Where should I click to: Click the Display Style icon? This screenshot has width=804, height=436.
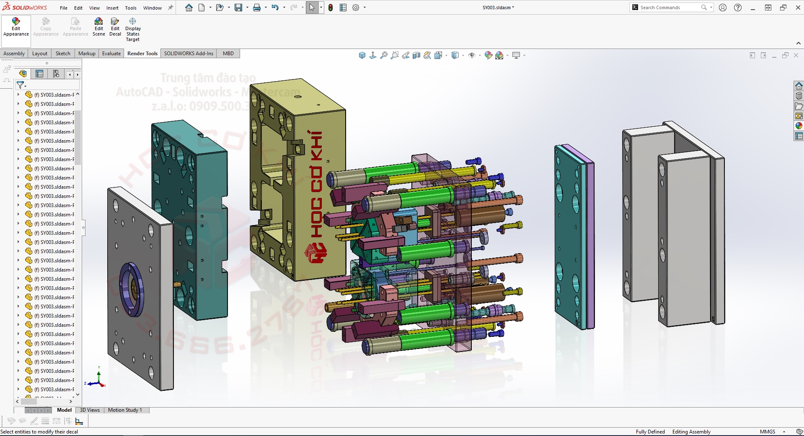(455, 55)
